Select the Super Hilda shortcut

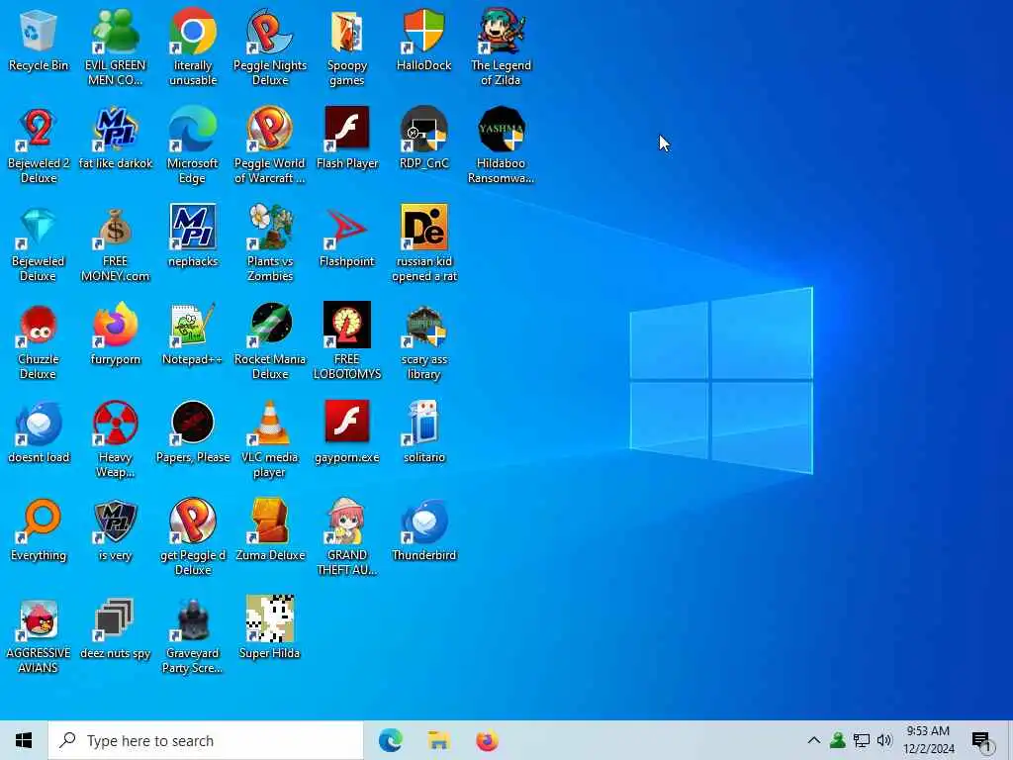270,626
